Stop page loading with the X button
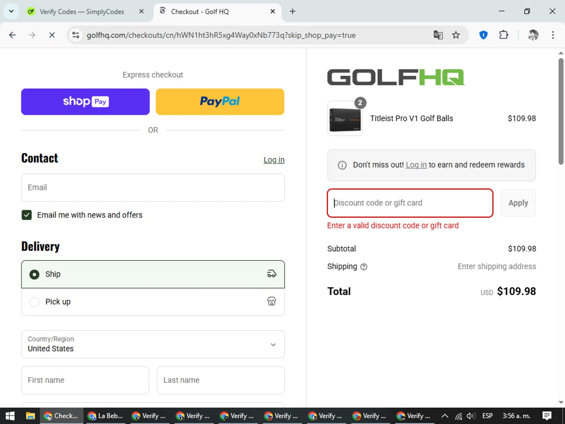Image resolution: width=565 pixels, height=424 pixels. [52, 35]
